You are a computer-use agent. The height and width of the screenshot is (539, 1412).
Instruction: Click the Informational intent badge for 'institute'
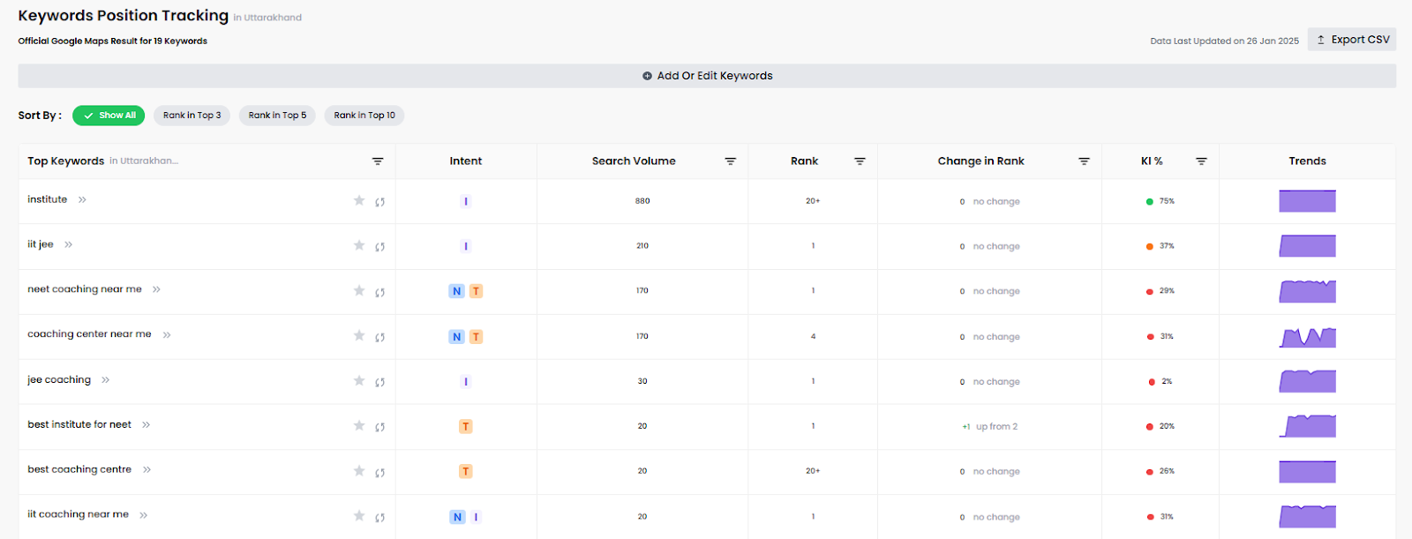pos(466,201)
